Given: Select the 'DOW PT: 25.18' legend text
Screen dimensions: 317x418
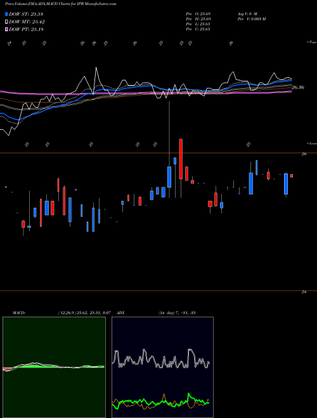Looking at the screenshot, I should point(26,29).
